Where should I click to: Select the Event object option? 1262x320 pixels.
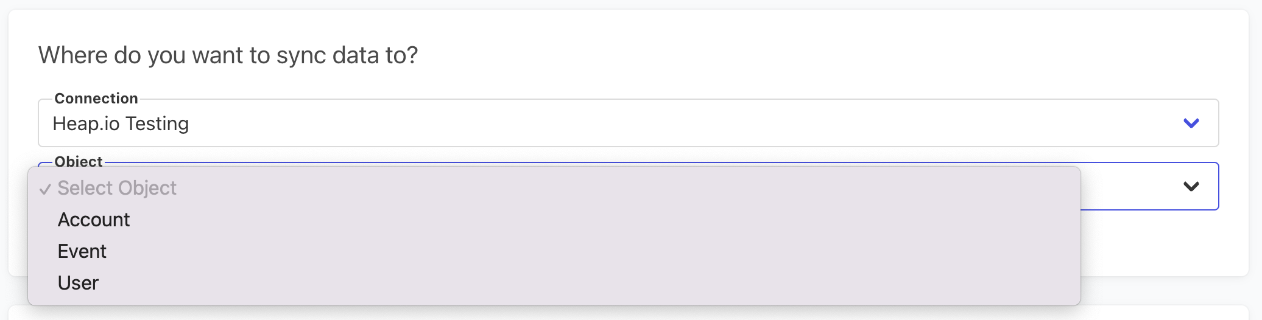tap(82, 251)
